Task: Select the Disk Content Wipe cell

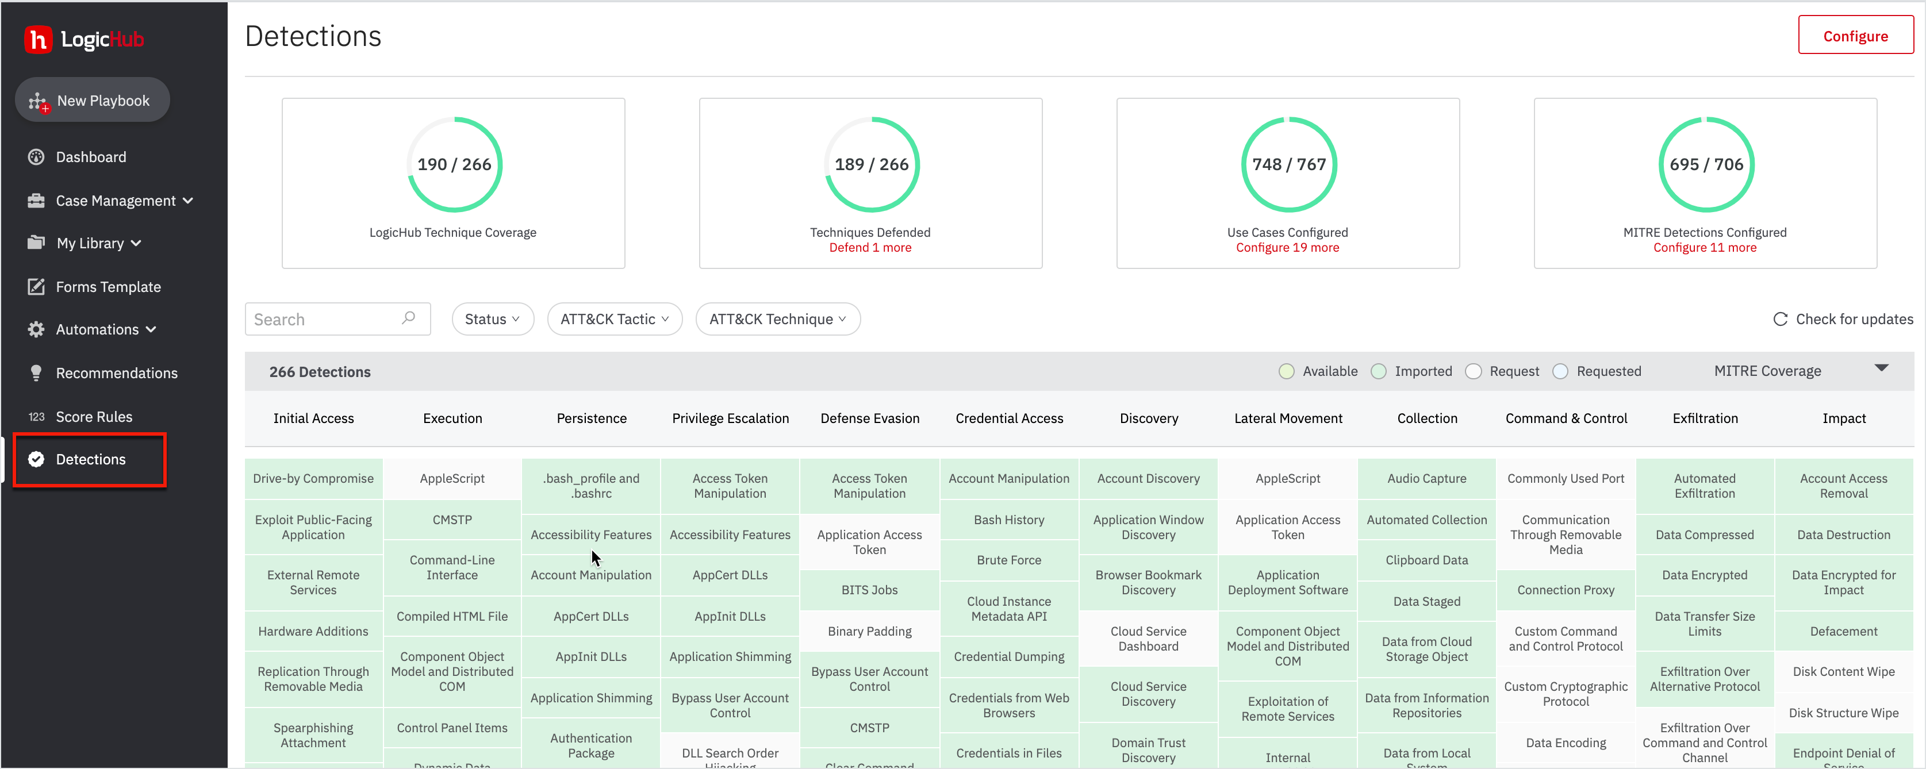Action: 1843,672
